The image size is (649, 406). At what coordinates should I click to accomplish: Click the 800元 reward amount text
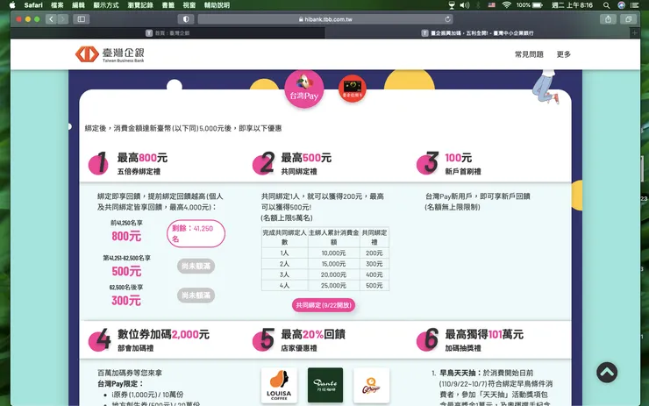click(126, 236)
